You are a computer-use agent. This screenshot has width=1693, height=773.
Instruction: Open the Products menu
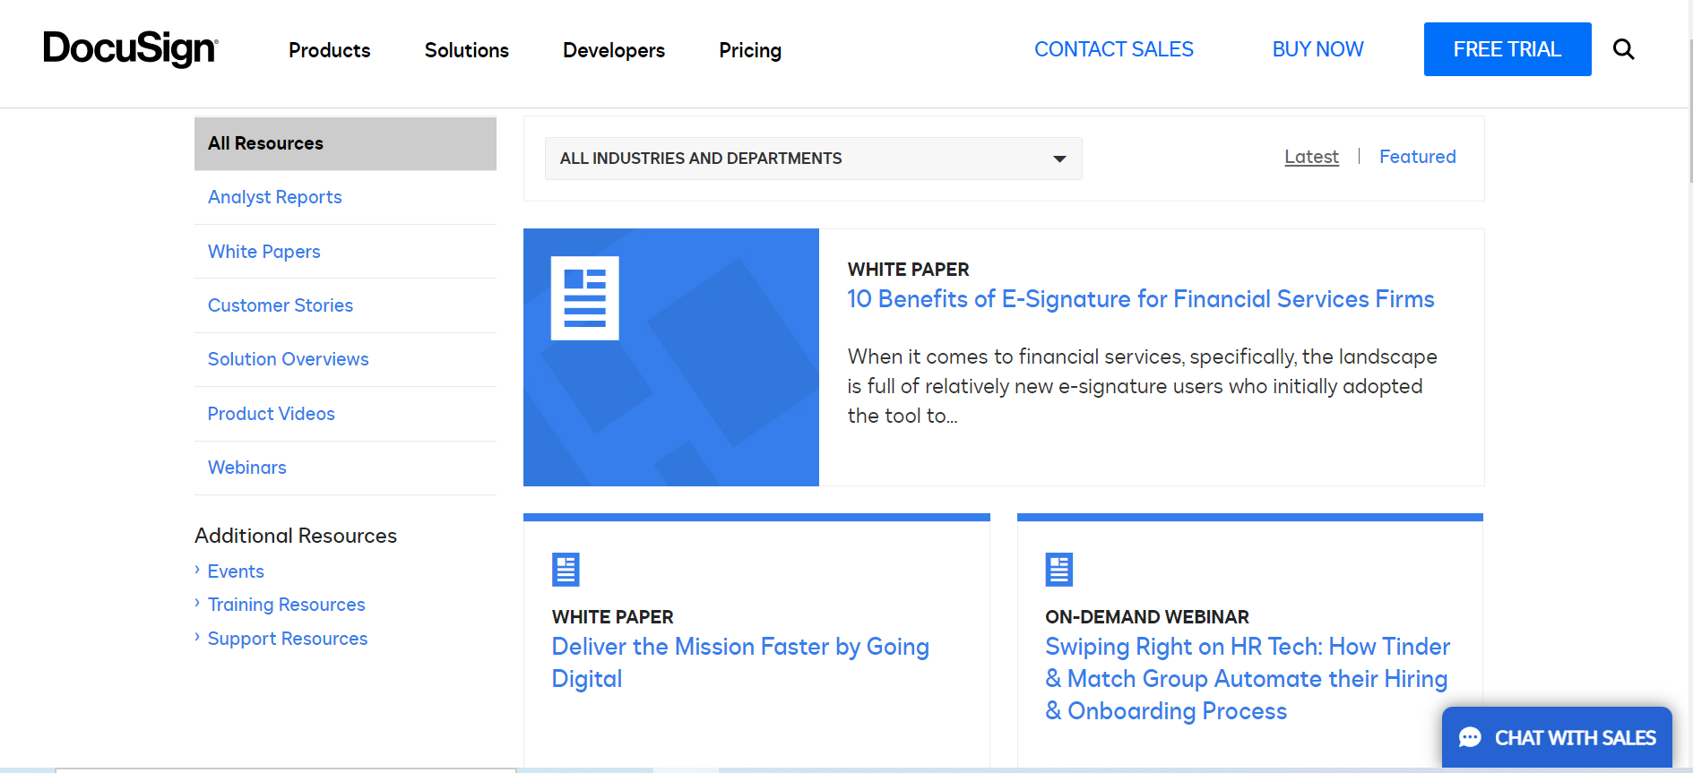pyautogui.click(x=329, y=50)
